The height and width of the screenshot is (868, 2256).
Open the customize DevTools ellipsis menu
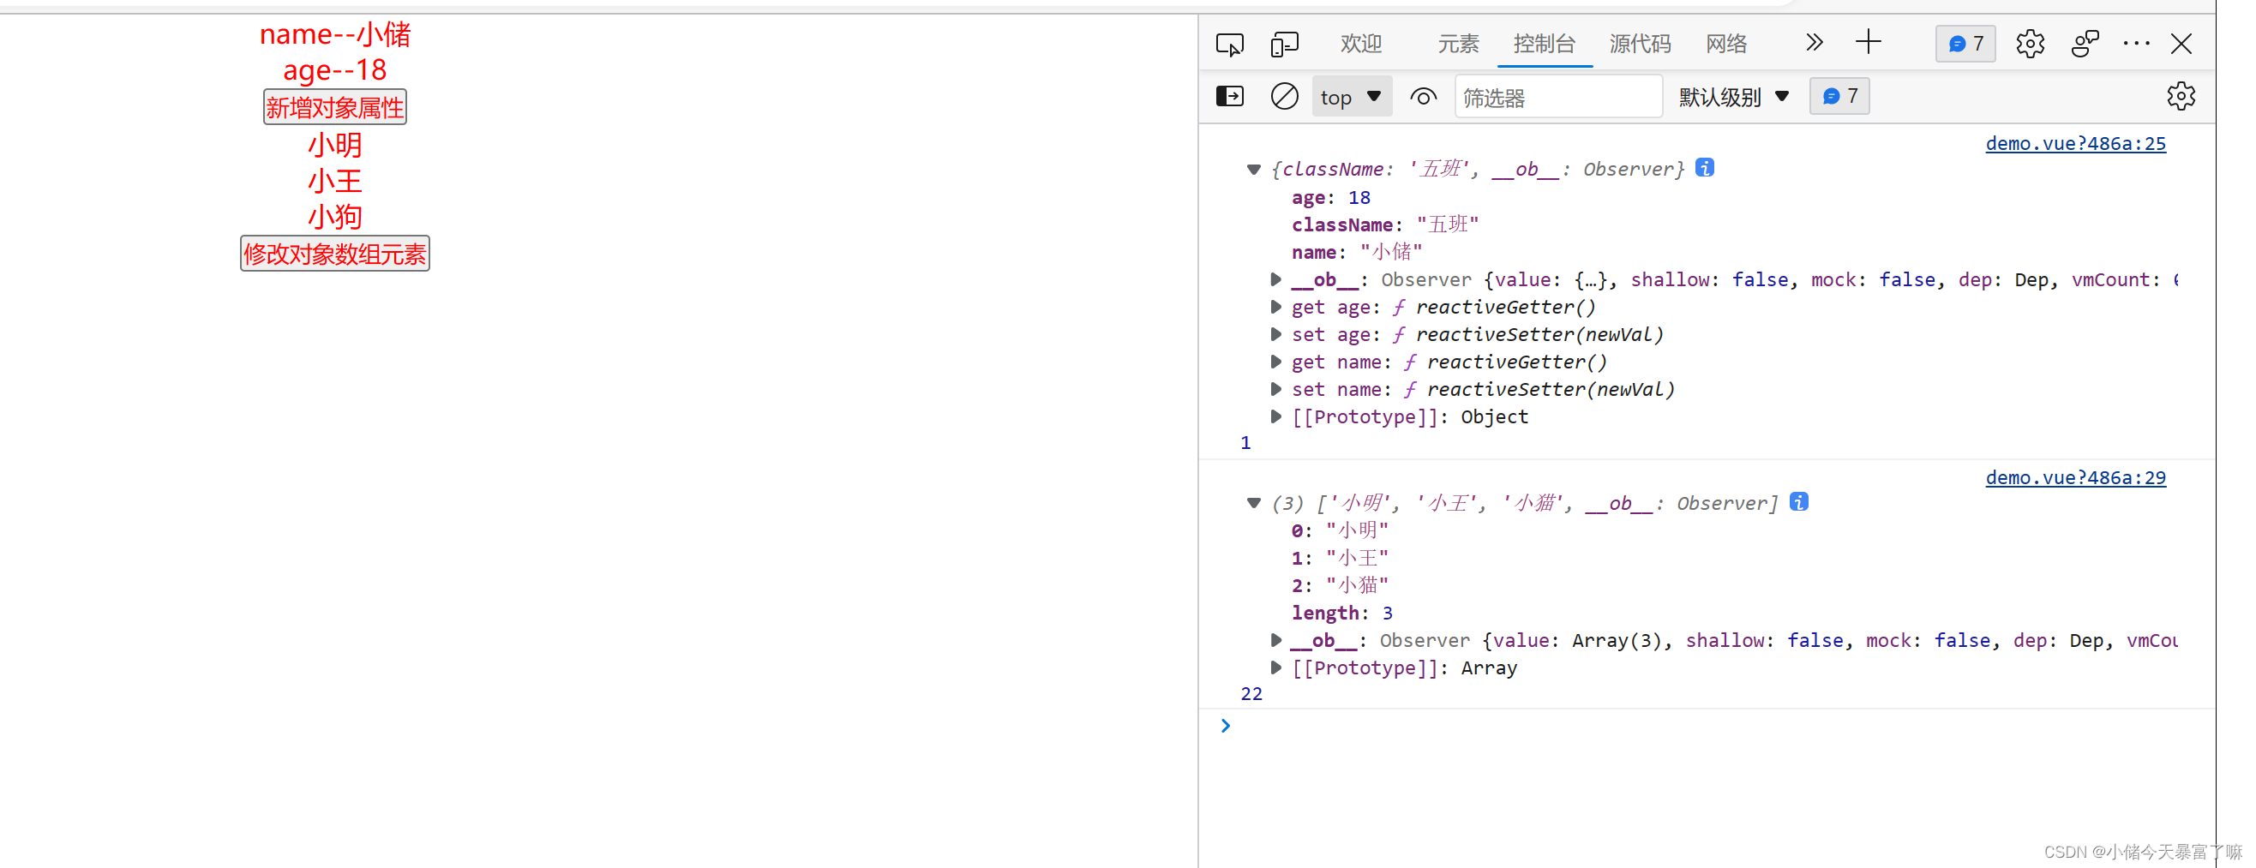pyautogui.click(x=2136, y=44)
